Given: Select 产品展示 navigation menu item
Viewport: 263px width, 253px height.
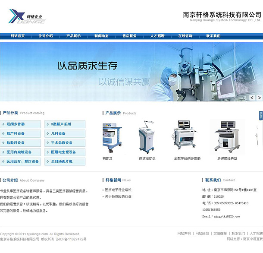Looking at the screenshot, I should pyautogui.click(x=73, y=36).
